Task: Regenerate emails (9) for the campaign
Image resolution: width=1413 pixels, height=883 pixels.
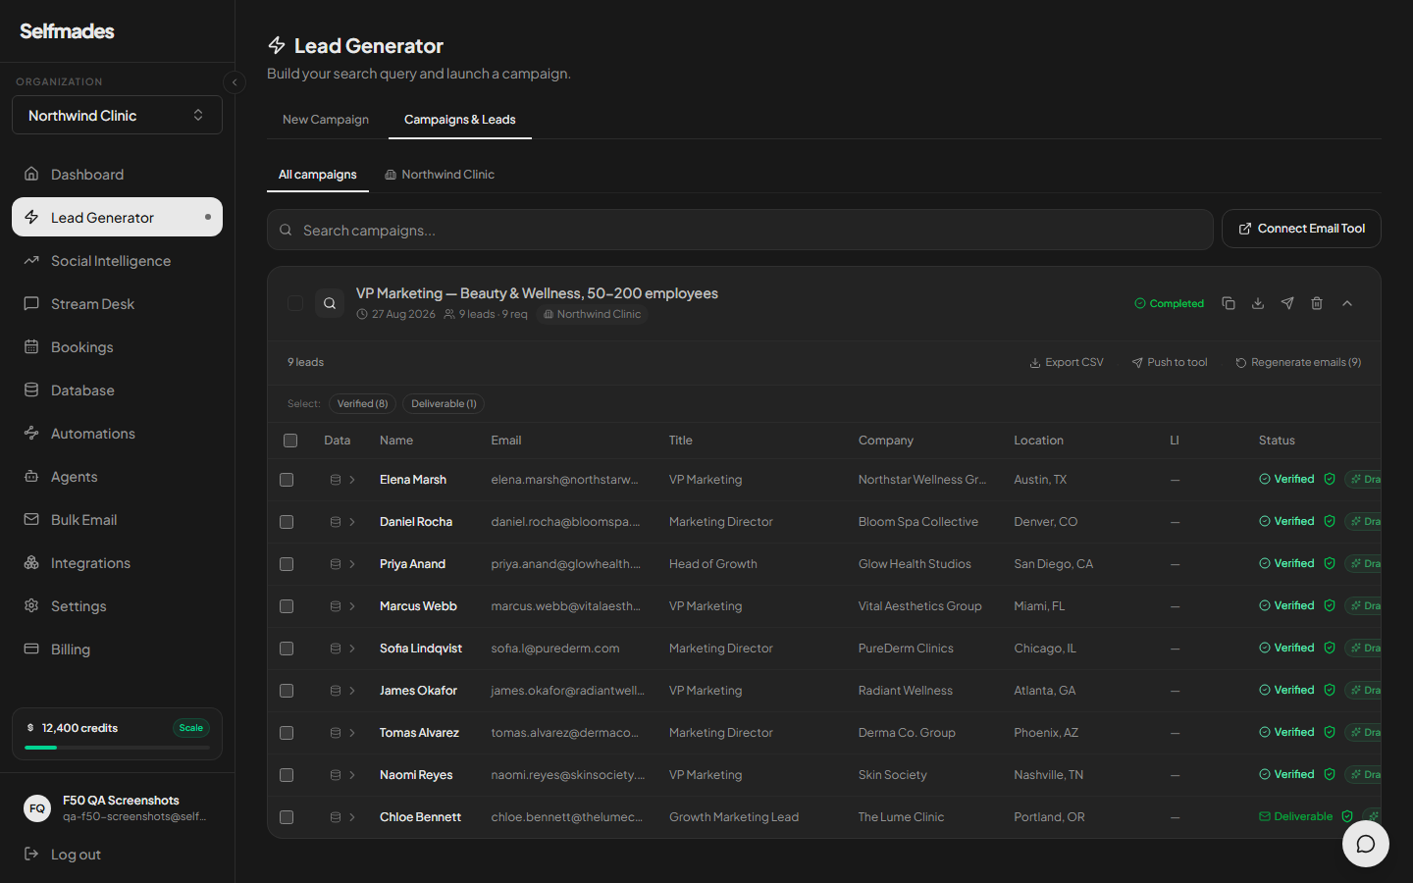Action: tap(1298, 362)
